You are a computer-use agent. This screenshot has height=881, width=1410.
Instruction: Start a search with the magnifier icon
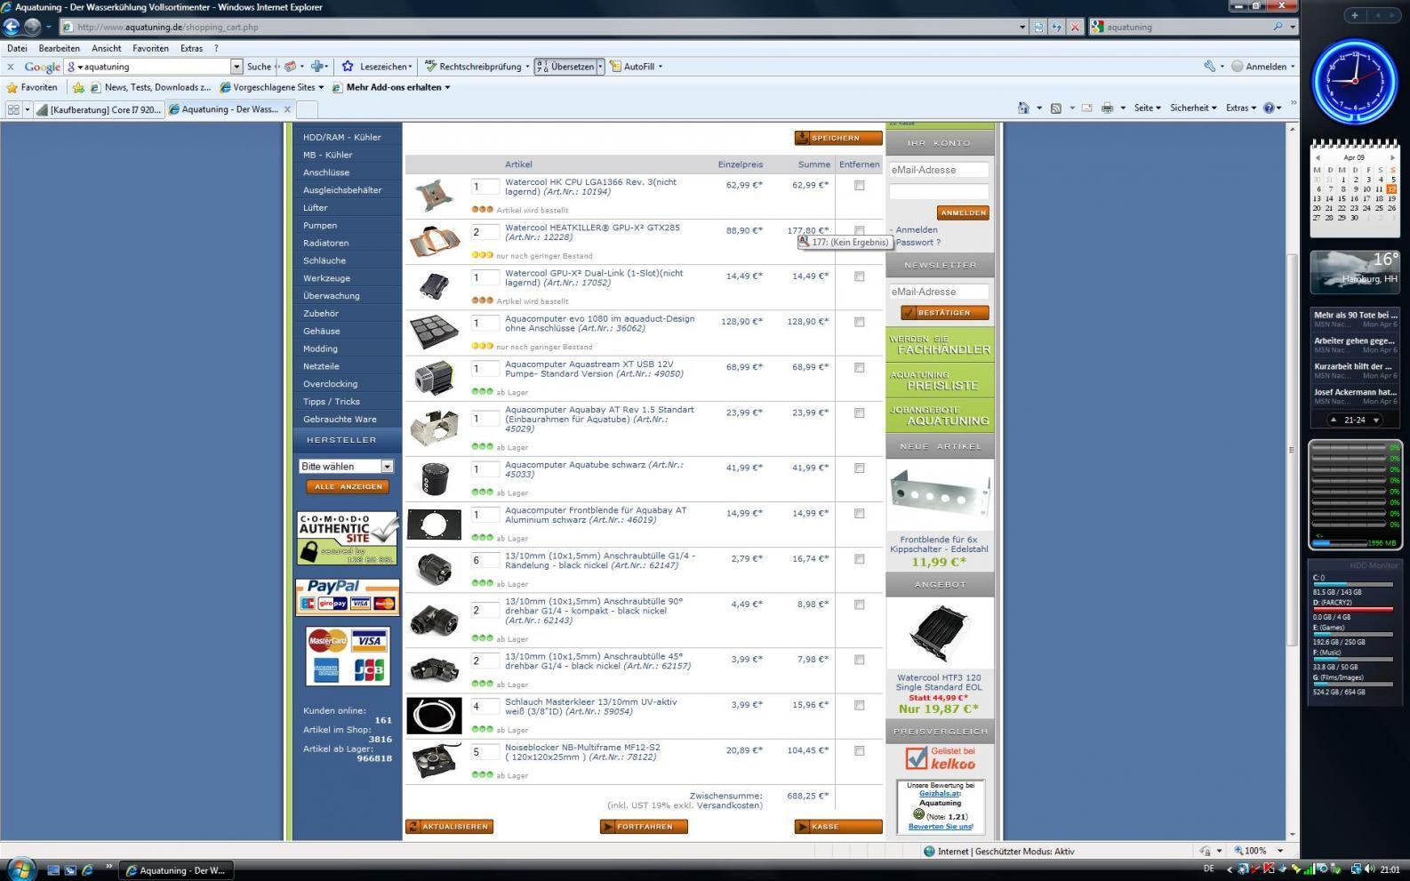[x=1278, y=27]
